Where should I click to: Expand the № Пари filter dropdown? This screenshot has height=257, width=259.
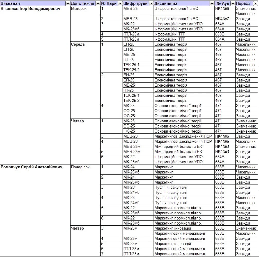(120, 4)
